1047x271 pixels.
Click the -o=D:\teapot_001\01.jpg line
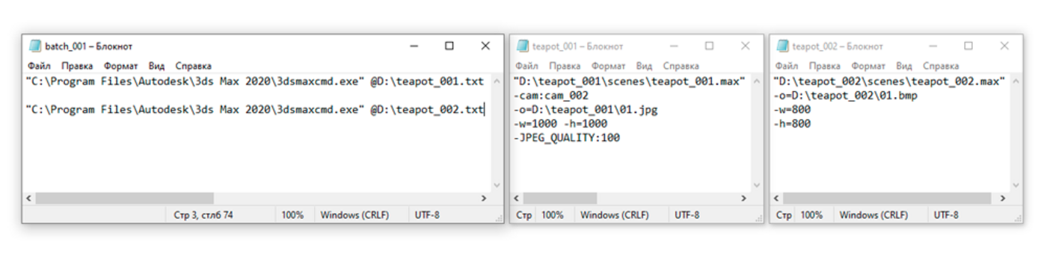tap(586, 110)
